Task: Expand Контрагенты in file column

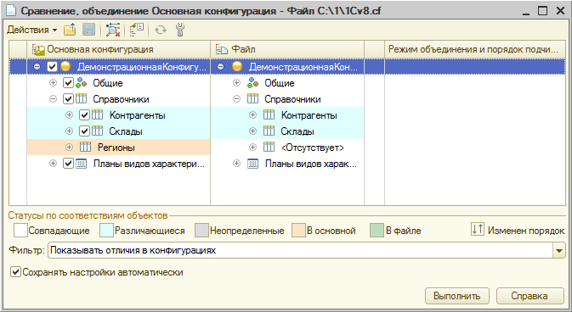Action: 252,115
